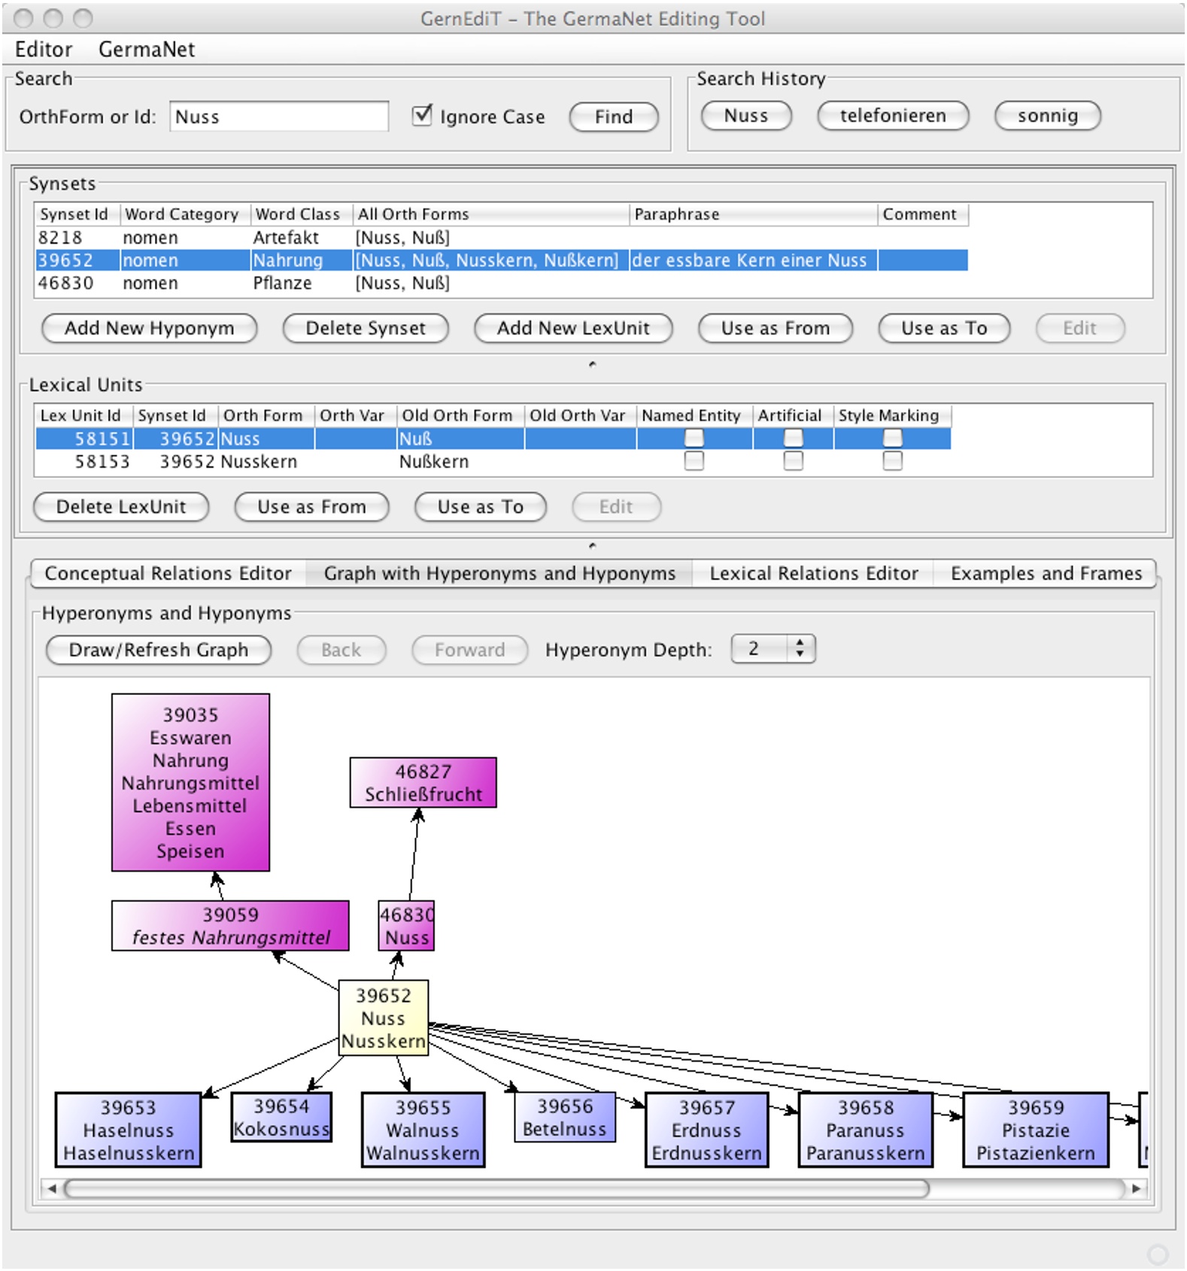Image resolution: width=1187 pixels, height=1271 pixels.
Task: Click the Kokosnuss node 39654
Action: (x=281, y=1117)
